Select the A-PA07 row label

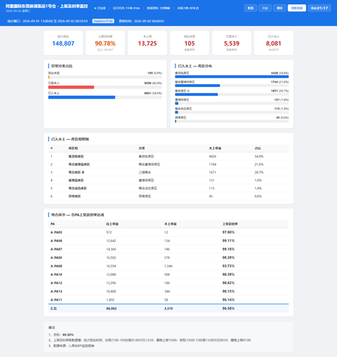pos(56,249)
